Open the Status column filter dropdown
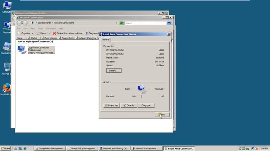This screenshot has width=270, height=151. coord(42,38)
